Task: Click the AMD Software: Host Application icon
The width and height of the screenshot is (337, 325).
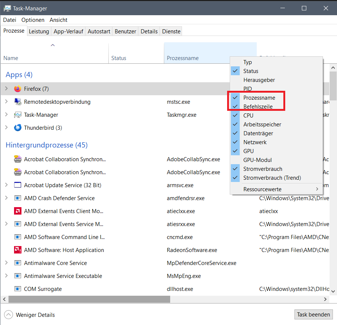Action: pos(18,250)
